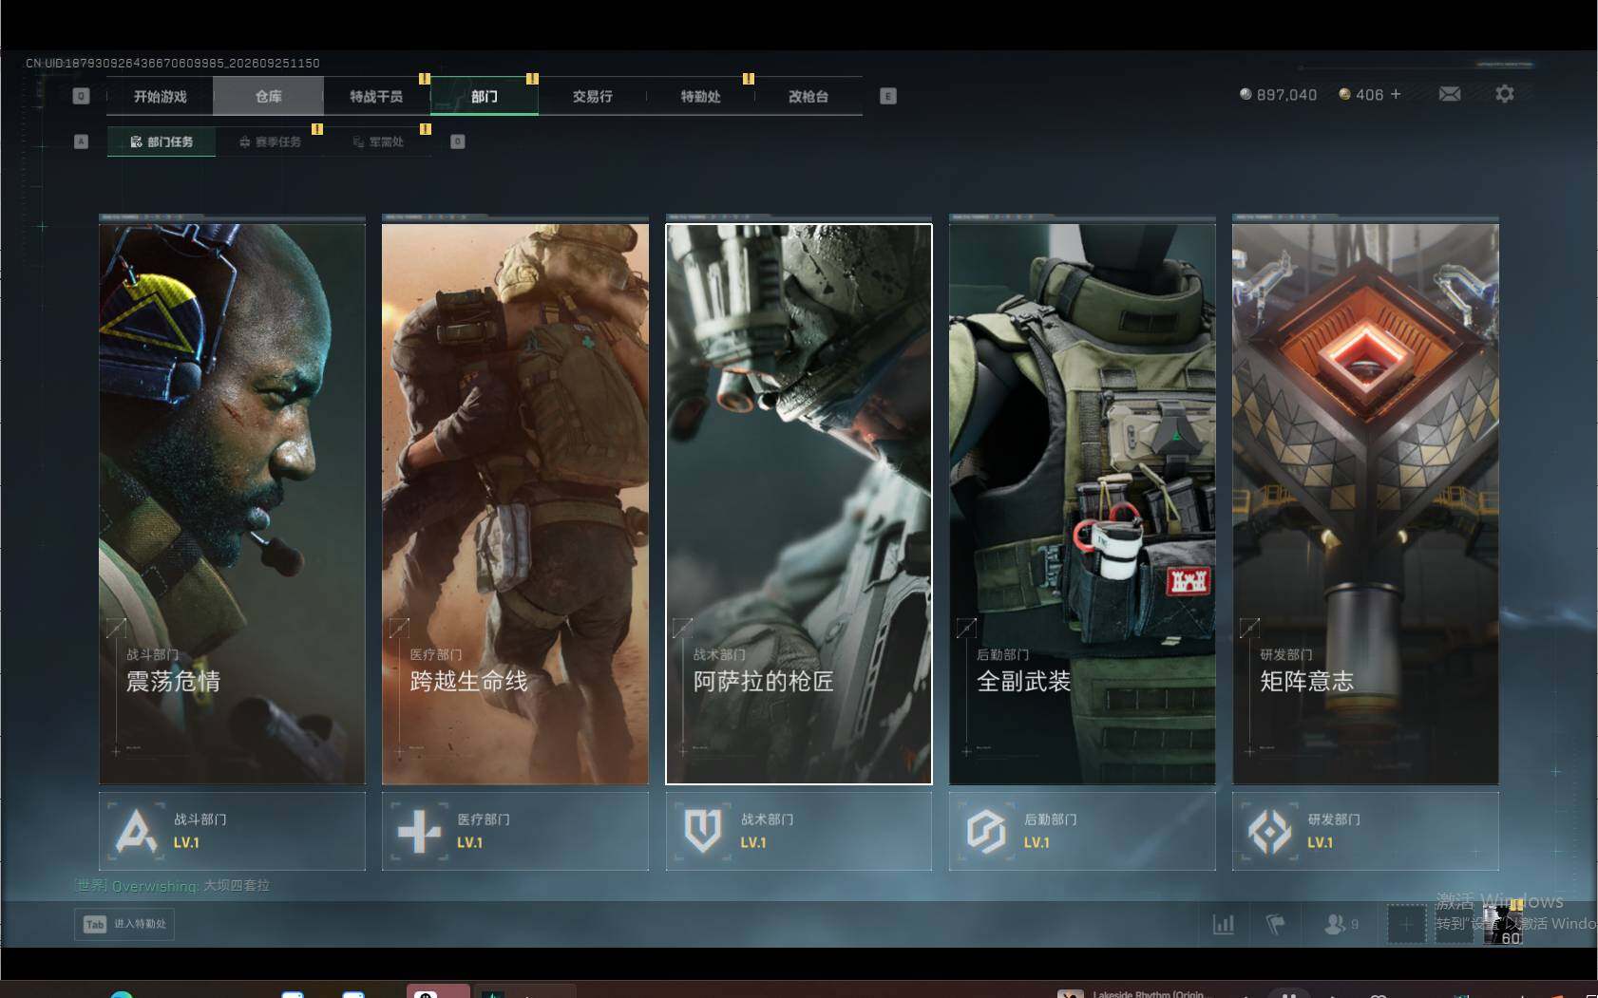Open the 特勤处 tab
The width and height of the screenshot is (1598, 998).
point(700,96)
